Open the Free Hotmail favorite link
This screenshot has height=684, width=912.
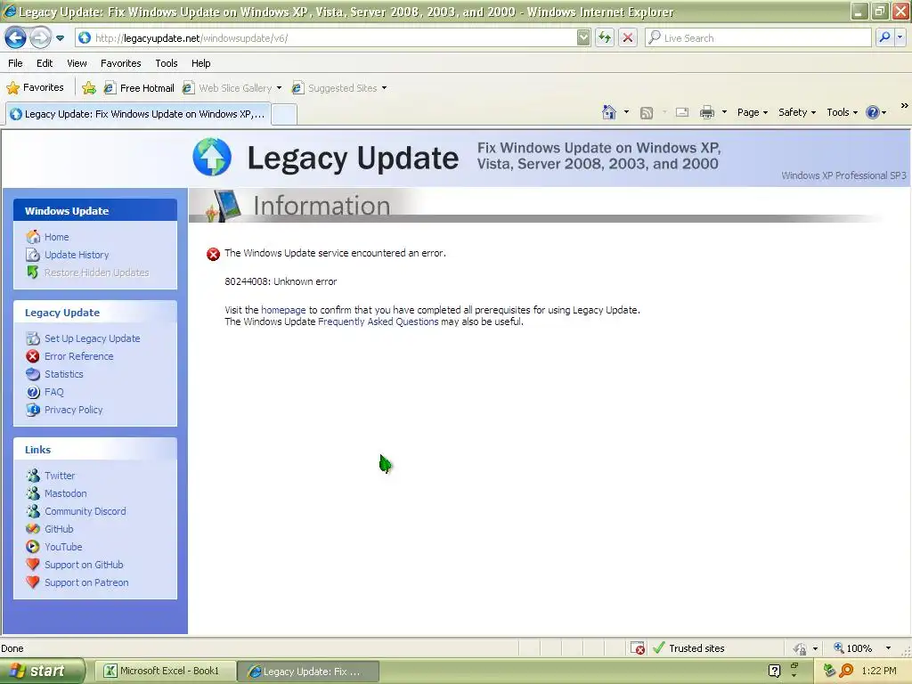coord(139,88)
